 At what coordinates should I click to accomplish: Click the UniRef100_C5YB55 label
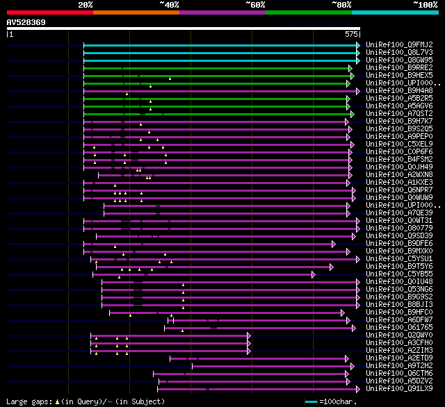click(x=399, y=274)
